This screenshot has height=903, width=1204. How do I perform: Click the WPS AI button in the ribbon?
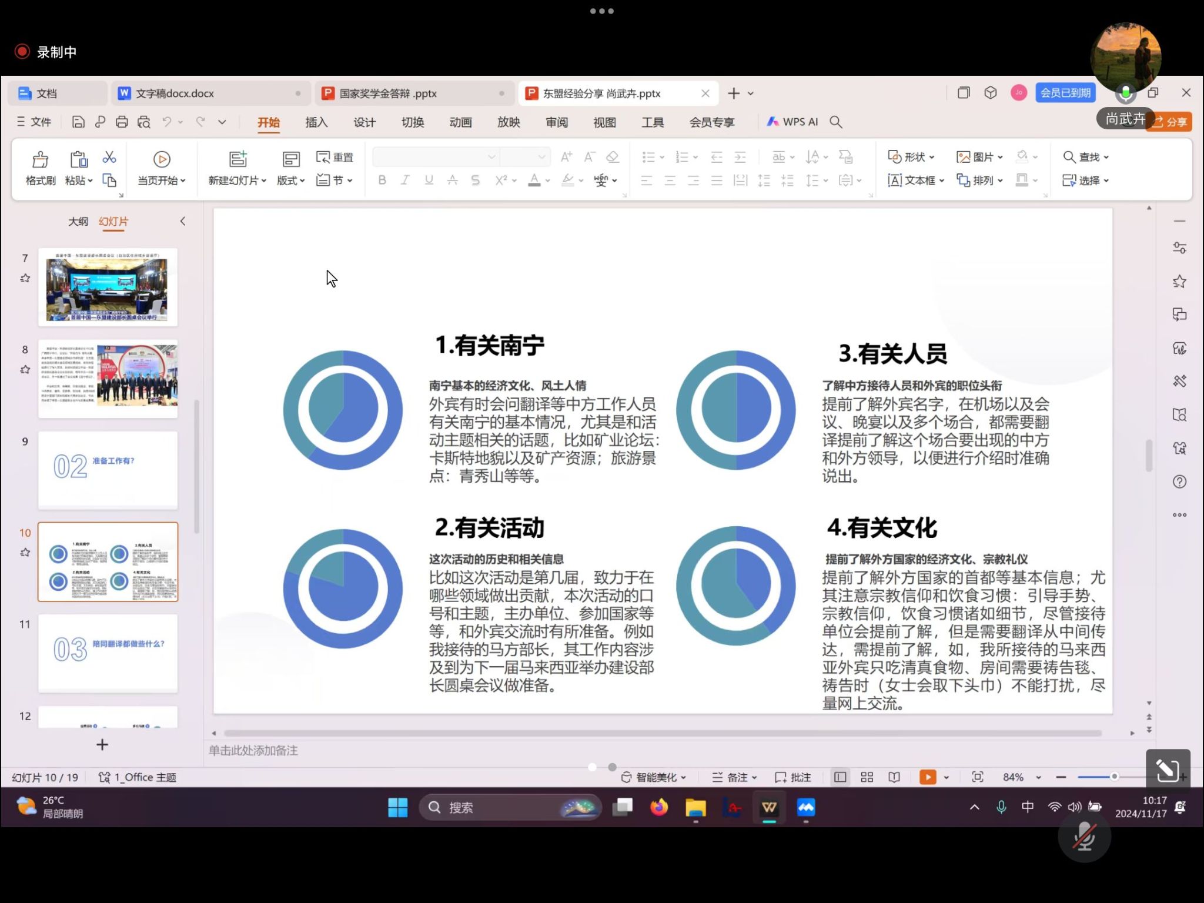click(792, 122)
